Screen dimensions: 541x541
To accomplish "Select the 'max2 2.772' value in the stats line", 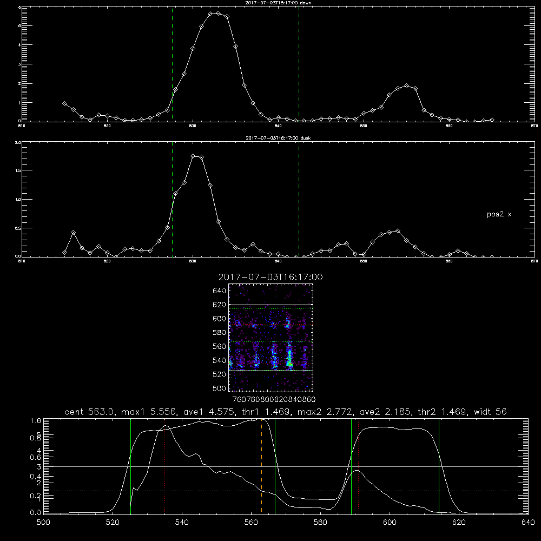I will pyautogui.click(x=325, y=412).
